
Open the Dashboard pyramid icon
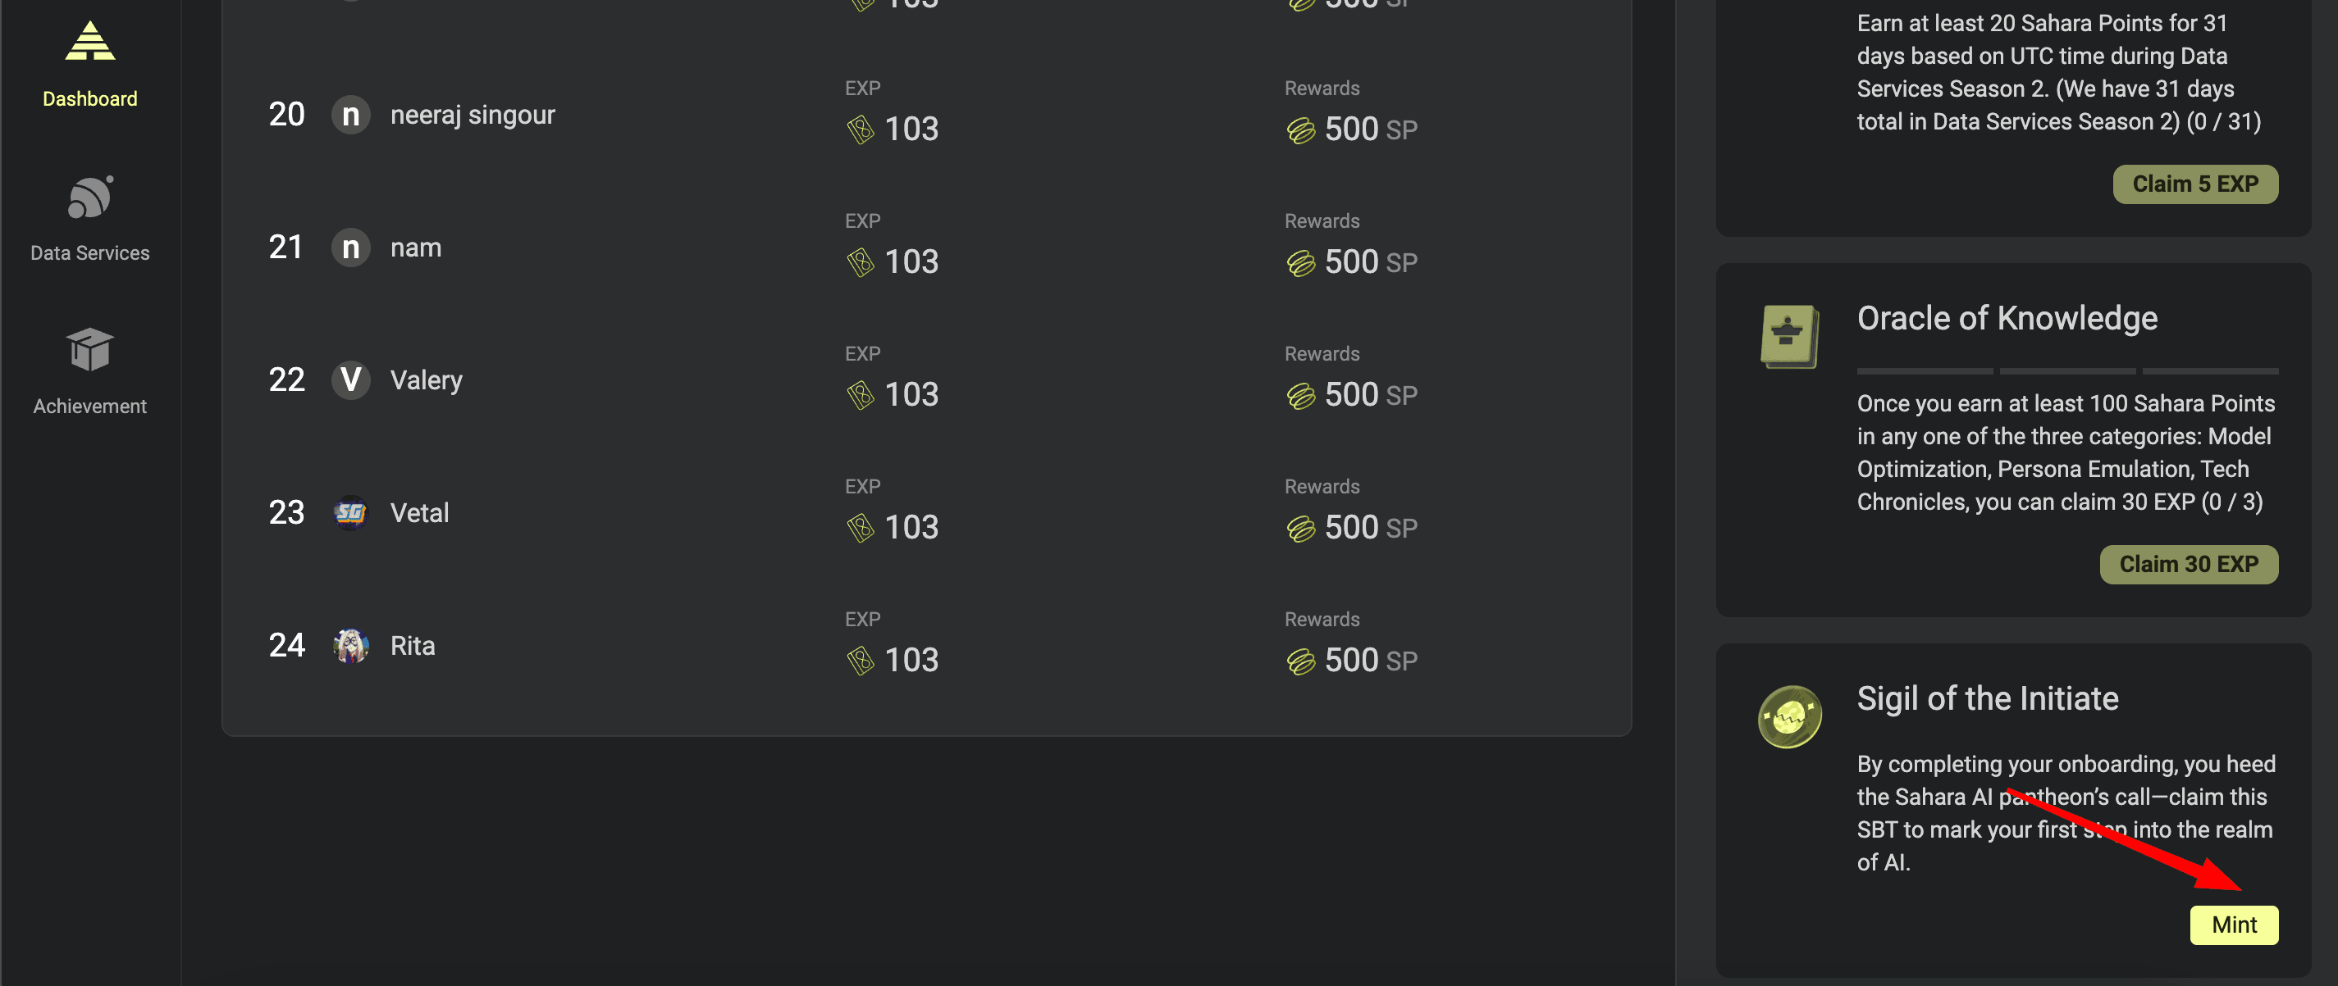(90, 42)
